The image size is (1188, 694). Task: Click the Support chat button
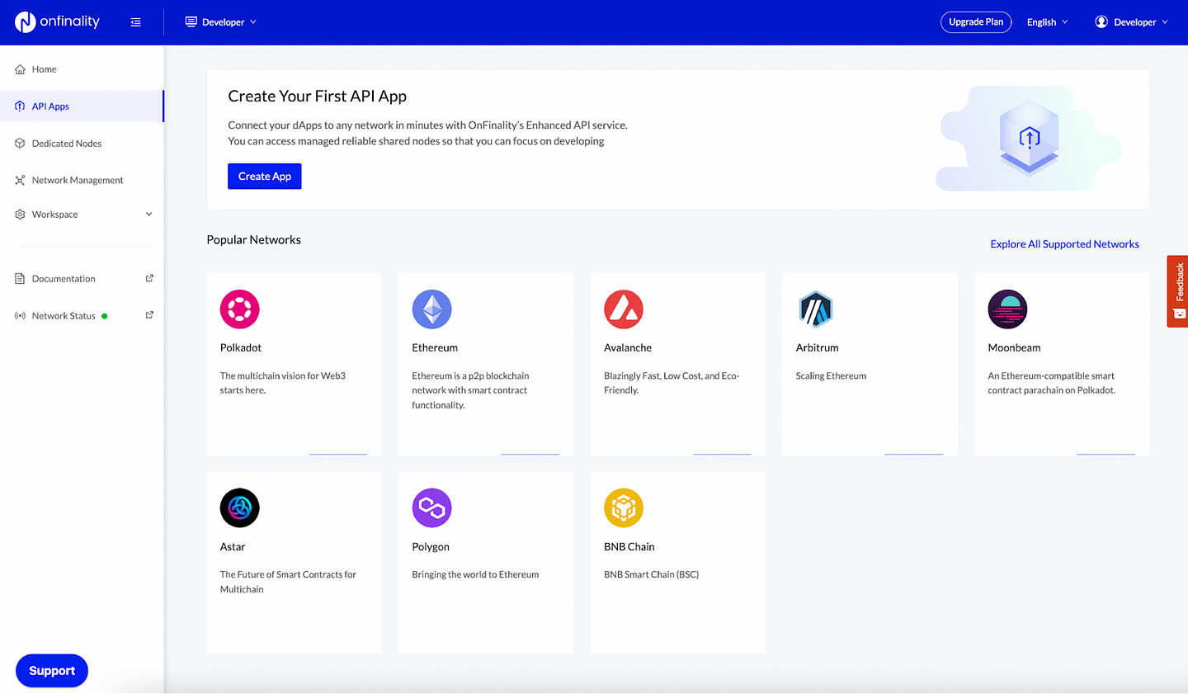point(52,671)
